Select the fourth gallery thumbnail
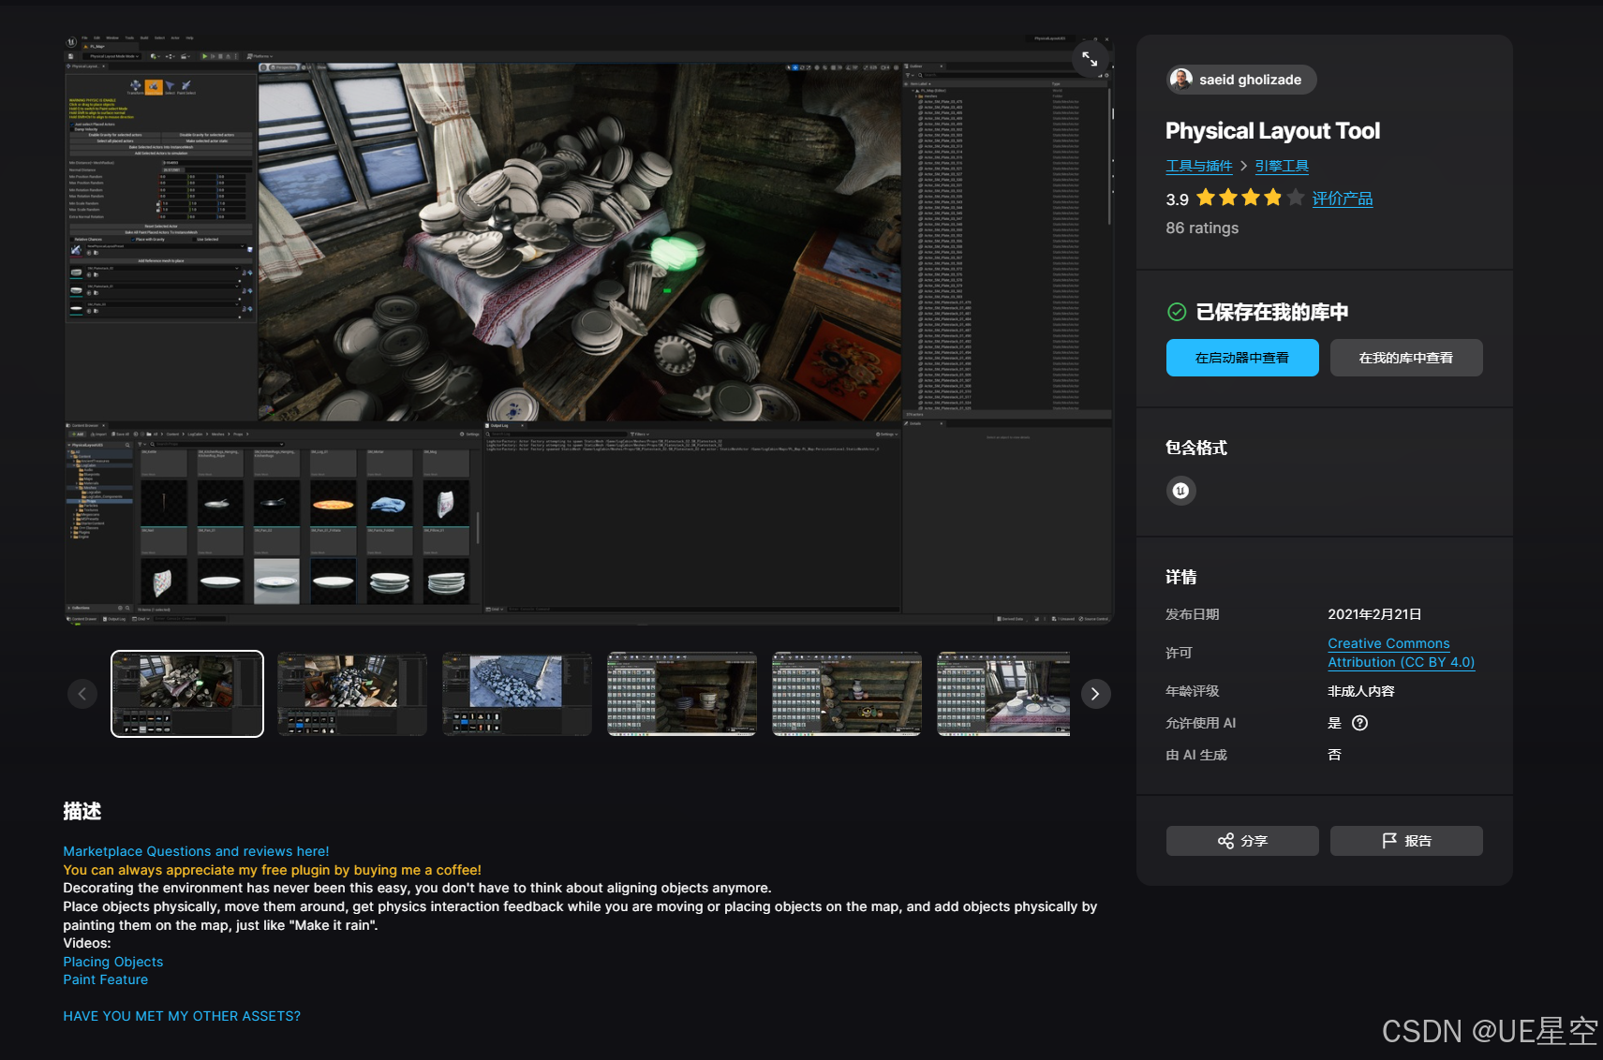 (682, 694)
